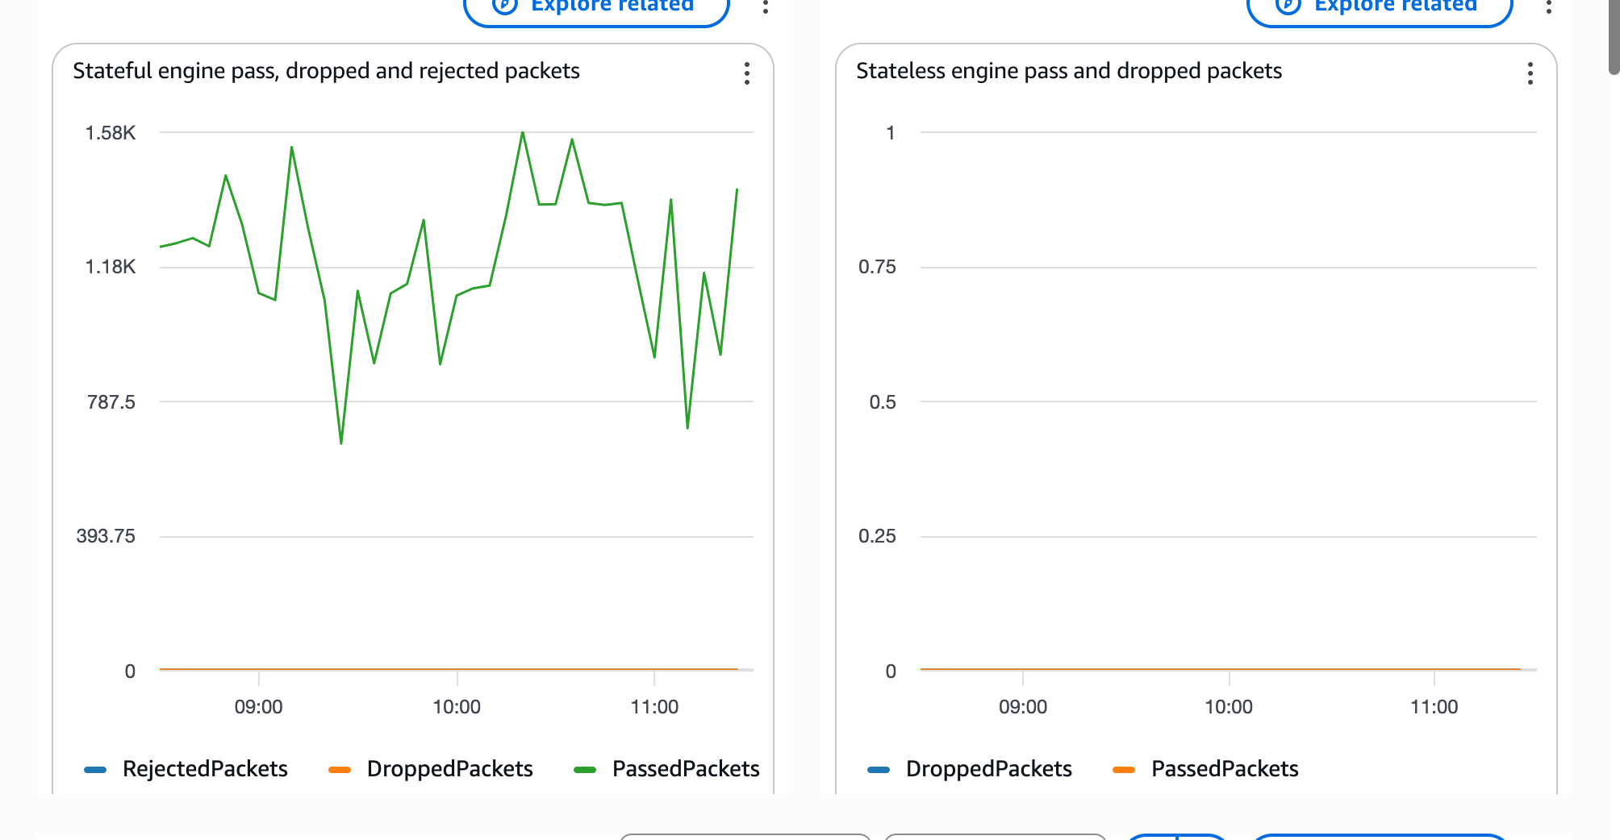Screen dimensions: 1620x840
Task: Toggle DroppedPackets series in Stateless chart legend
Action: [x=988, y=769]
